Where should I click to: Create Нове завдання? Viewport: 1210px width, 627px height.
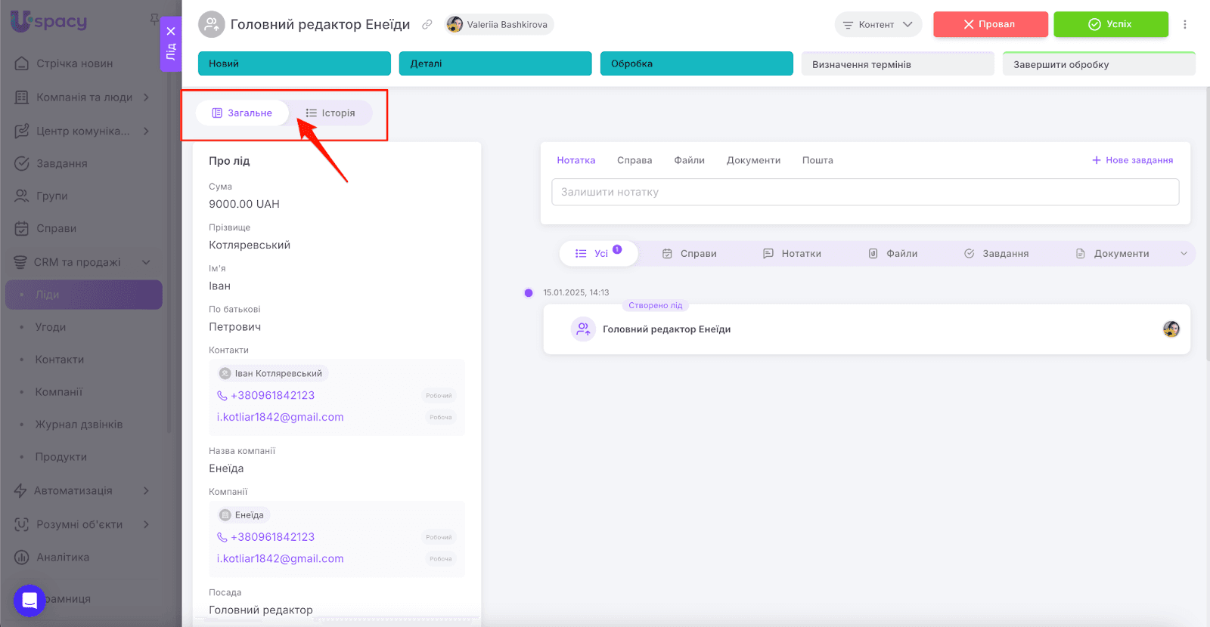(1132, 160)
